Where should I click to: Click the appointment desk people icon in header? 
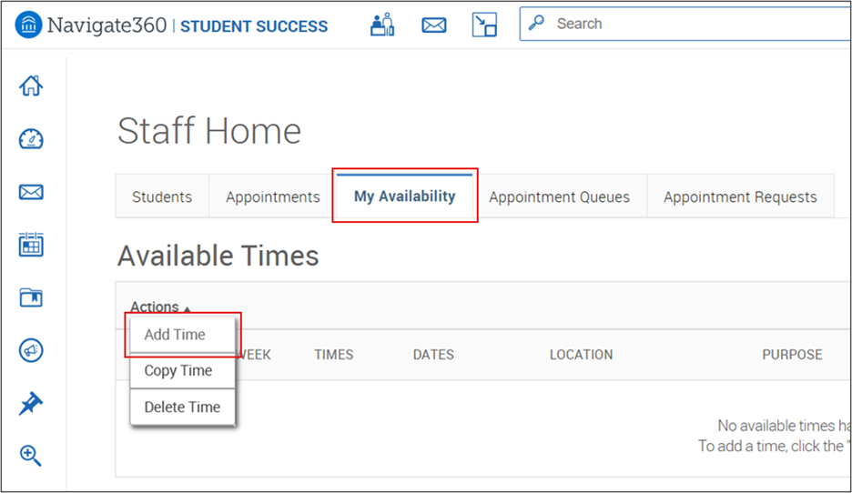point(382,25)
